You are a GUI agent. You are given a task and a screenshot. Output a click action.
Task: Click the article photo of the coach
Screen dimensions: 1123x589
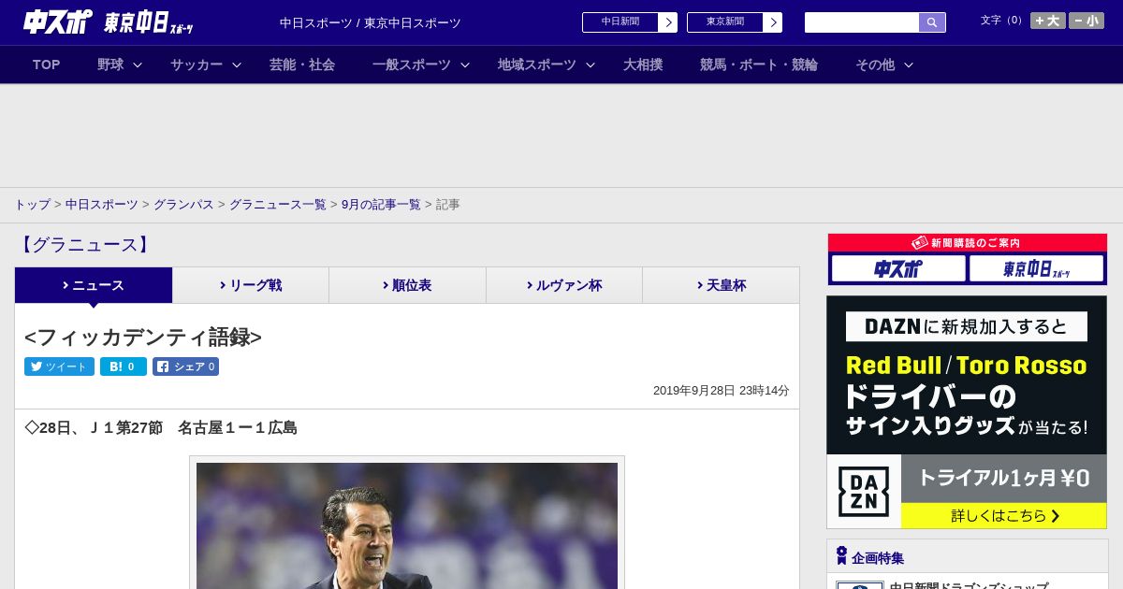(x=407, y=524)
